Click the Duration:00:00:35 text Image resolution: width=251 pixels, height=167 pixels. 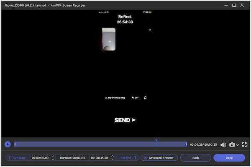pos(72,158)
